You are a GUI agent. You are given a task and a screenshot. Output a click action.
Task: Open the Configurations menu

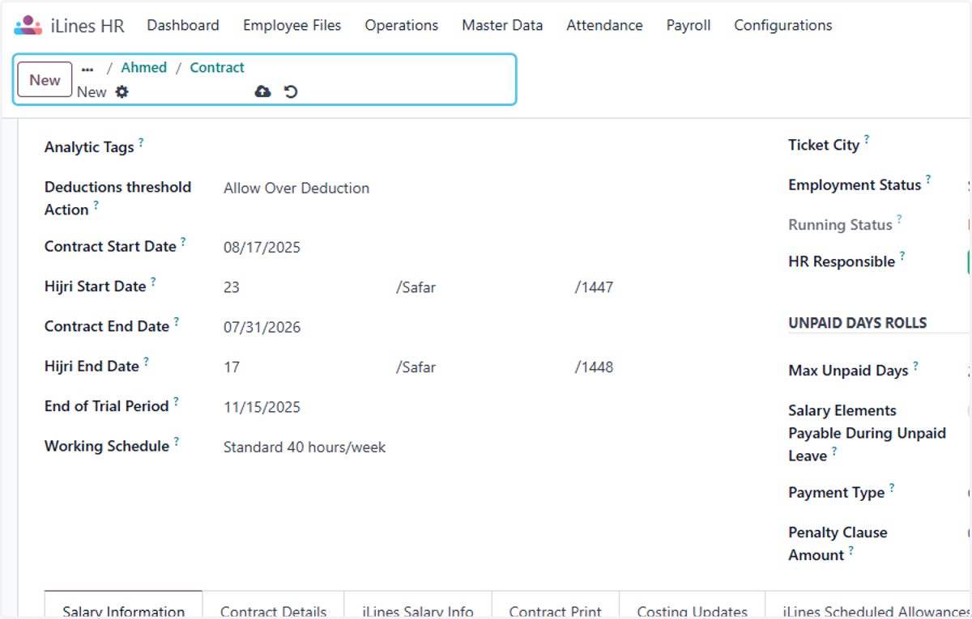tap(783, 25)
